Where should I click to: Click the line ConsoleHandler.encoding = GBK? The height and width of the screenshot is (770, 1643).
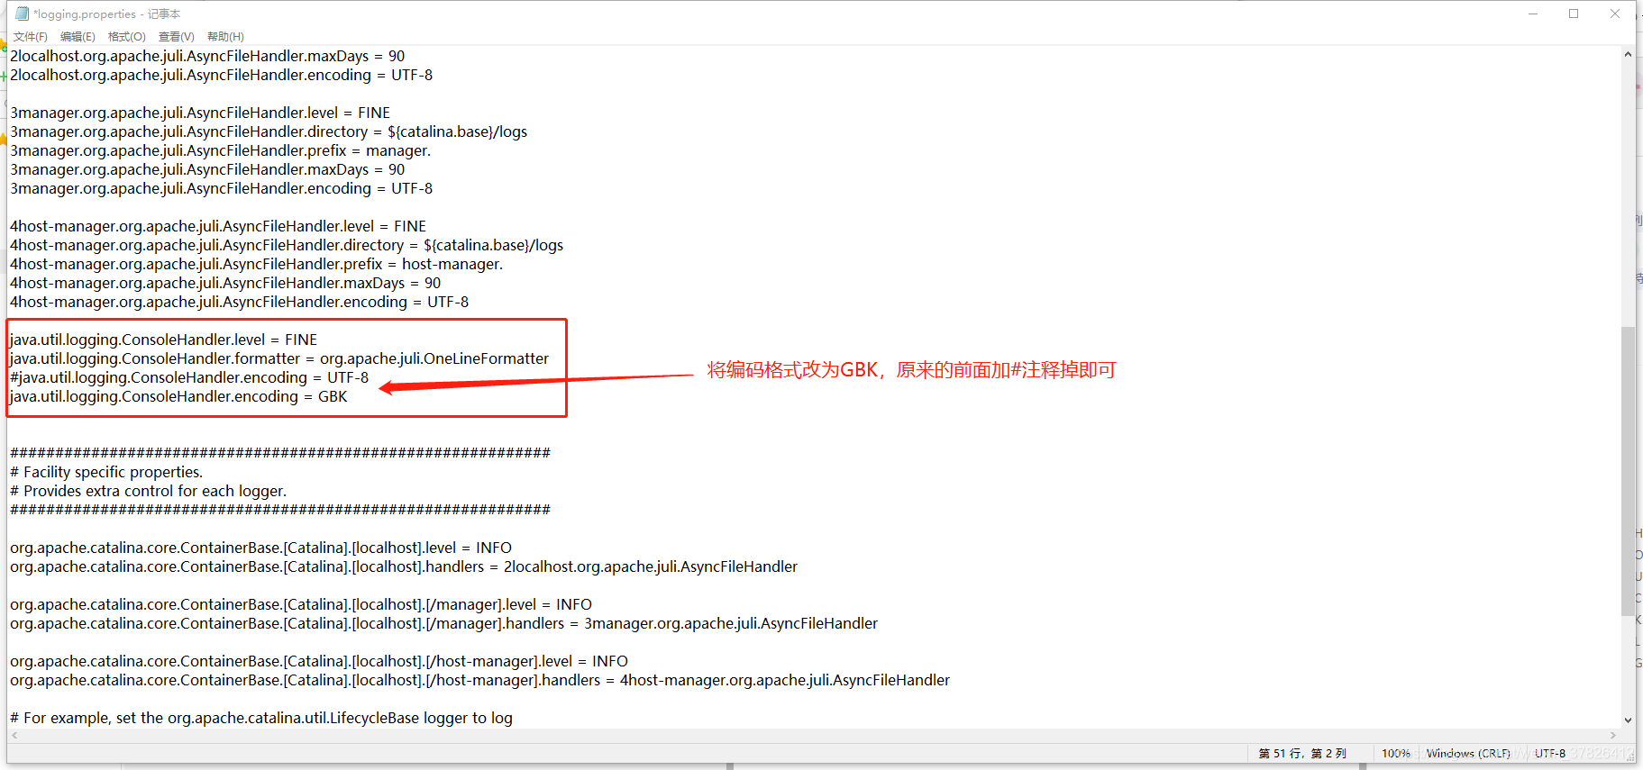click(178, 396)
